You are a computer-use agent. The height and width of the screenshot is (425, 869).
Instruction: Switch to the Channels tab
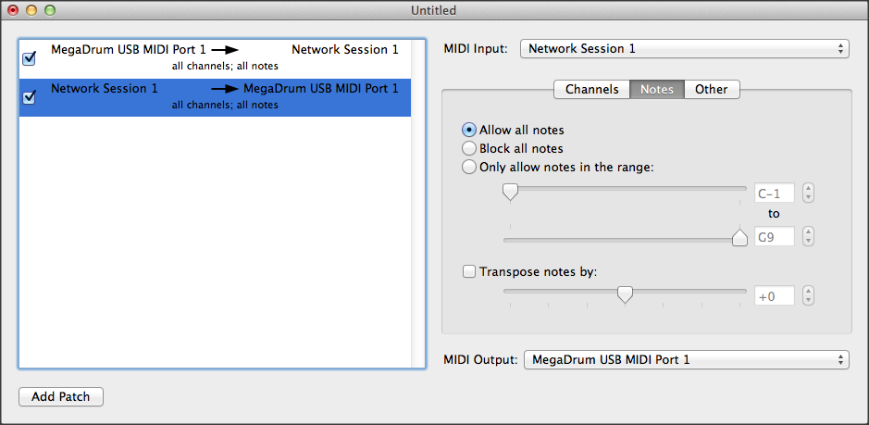591,89
